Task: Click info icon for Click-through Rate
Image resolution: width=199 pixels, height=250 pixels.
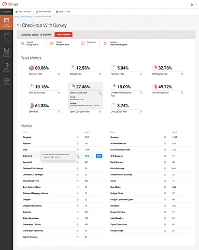Action: (182, 93)
